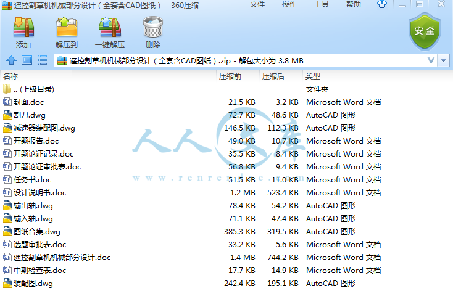Select the .. (上级目录) row name
Viewport: 453px width, 302px height.
(34, 89)
